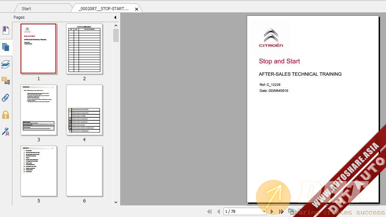
Task: Select blank page 6 thumbnail
Action: pyautogui.click(x=85, y=171)
